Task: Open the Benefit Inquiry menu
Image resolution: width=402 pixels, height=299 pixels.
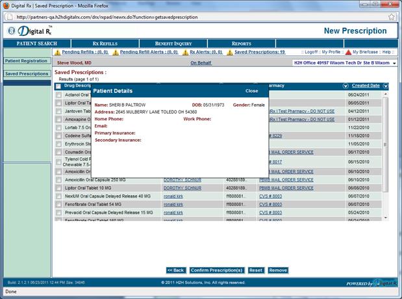Action: coord(173,44)
